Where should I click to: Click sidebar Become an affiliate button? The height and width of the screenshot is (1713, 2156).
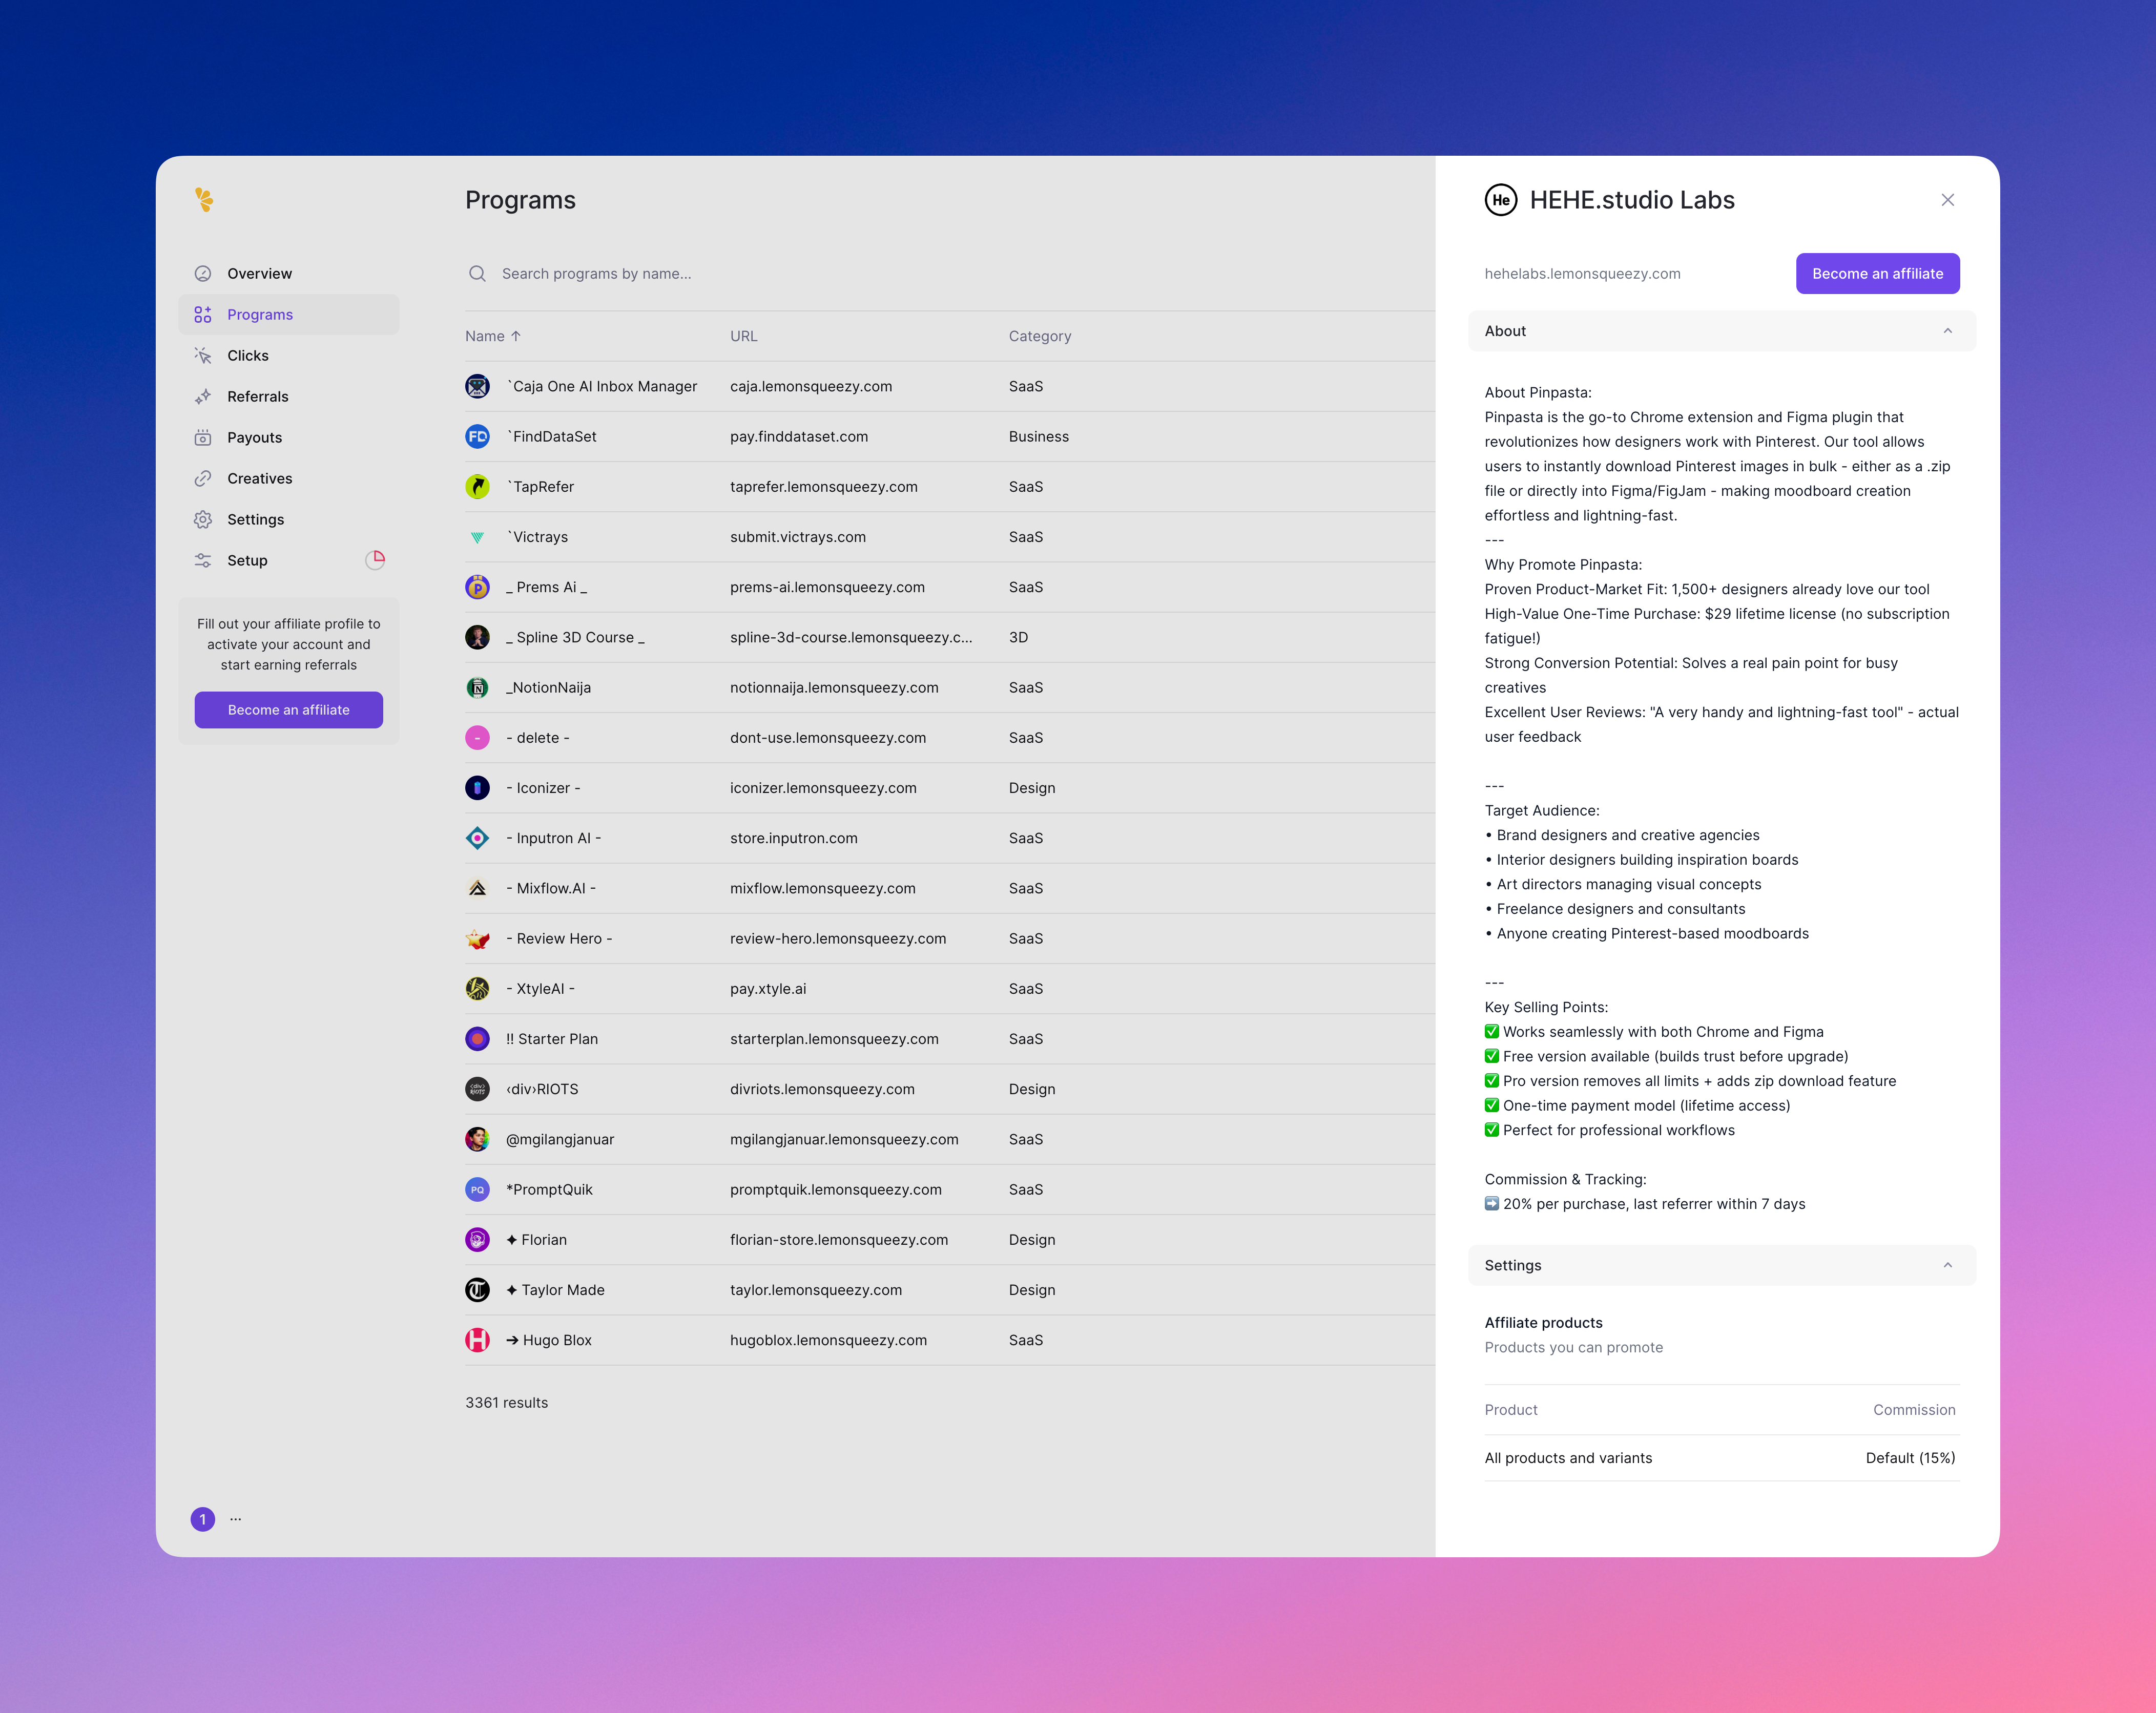288,710
